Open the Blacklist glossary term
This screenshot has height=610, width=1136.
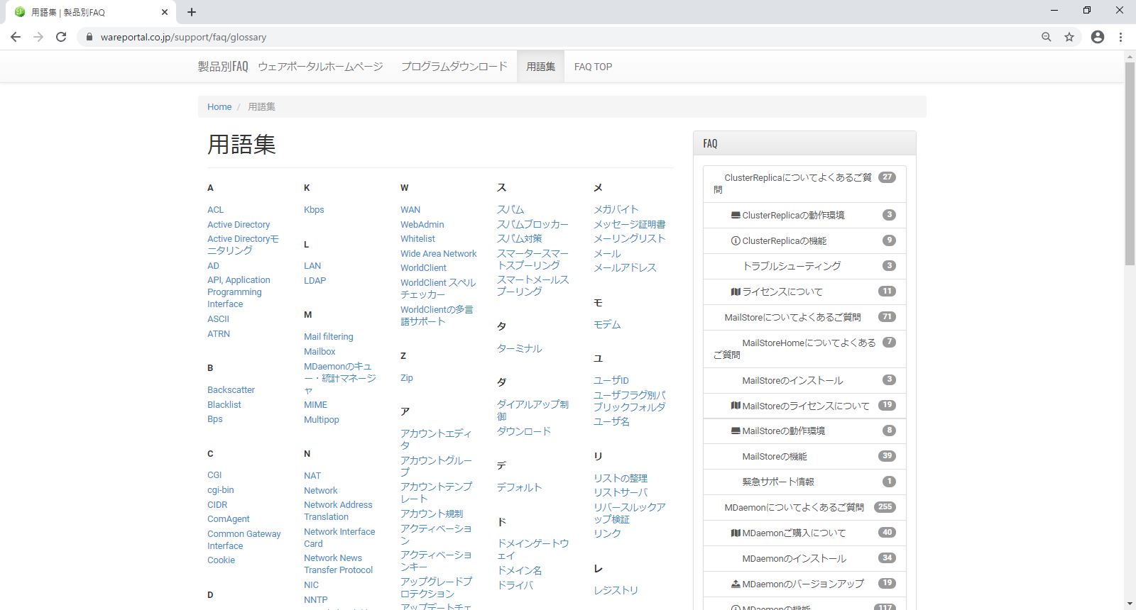click(x=224, y=404)
